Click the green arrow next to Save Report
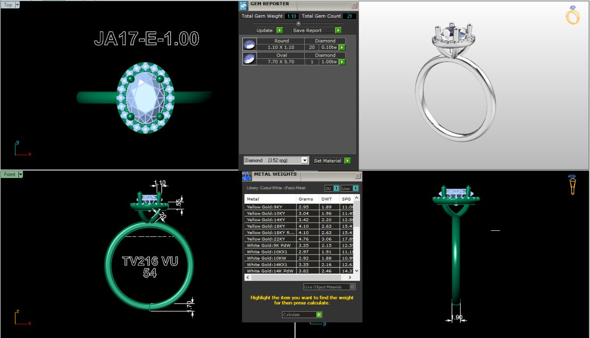The width and height of the screenshot is (590, 338). point(338,30)
